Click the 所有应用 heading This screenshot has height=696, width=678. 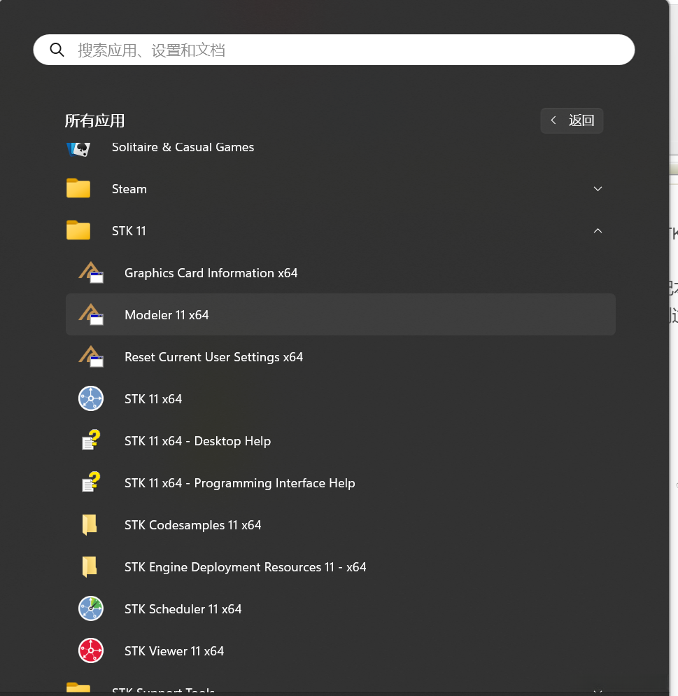(x=94, y=120)
